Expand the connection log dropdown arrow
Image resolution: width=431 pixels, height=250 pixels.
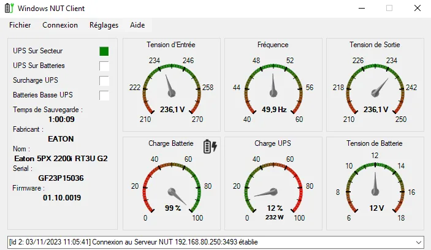(x=418, y=242)
